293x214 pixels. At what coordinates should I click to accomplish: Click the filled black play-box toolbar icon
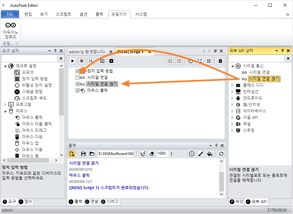coord(111,61)
